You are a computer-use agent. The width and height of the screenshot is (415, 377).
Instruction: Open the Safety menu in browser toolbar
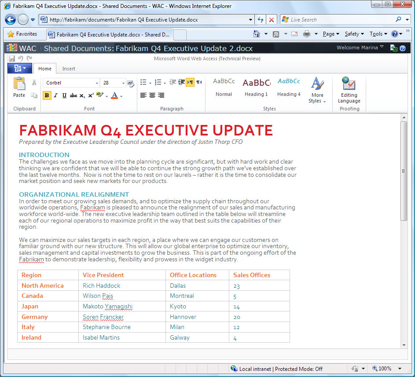coord(354,34)
